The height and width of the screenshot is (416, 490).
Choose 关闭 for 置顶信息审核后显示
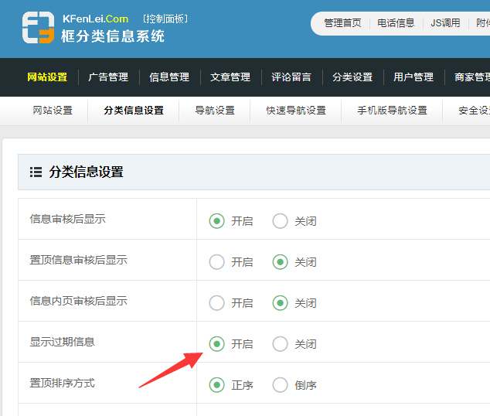tap(280, 262)
